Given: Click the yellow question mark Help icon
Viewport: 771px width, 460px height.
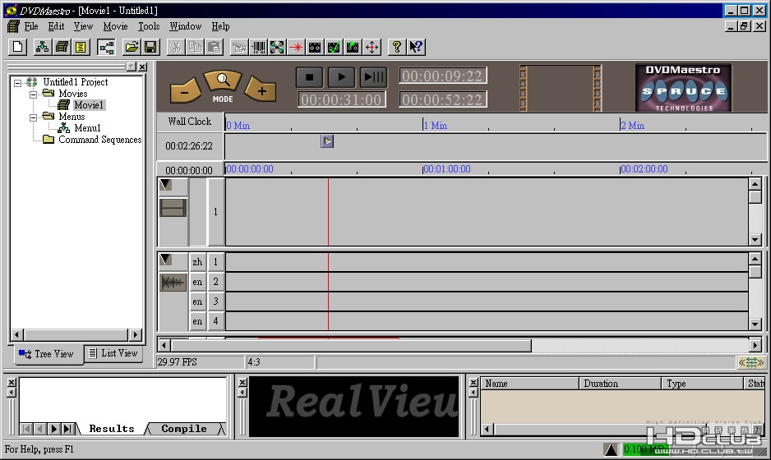Looking at the screenshot, I should 397,47.
